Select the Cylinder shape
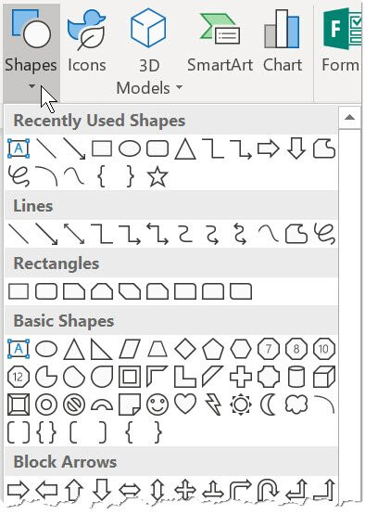The height and width of the screenshot is (514, 365). tap(296, 377)
